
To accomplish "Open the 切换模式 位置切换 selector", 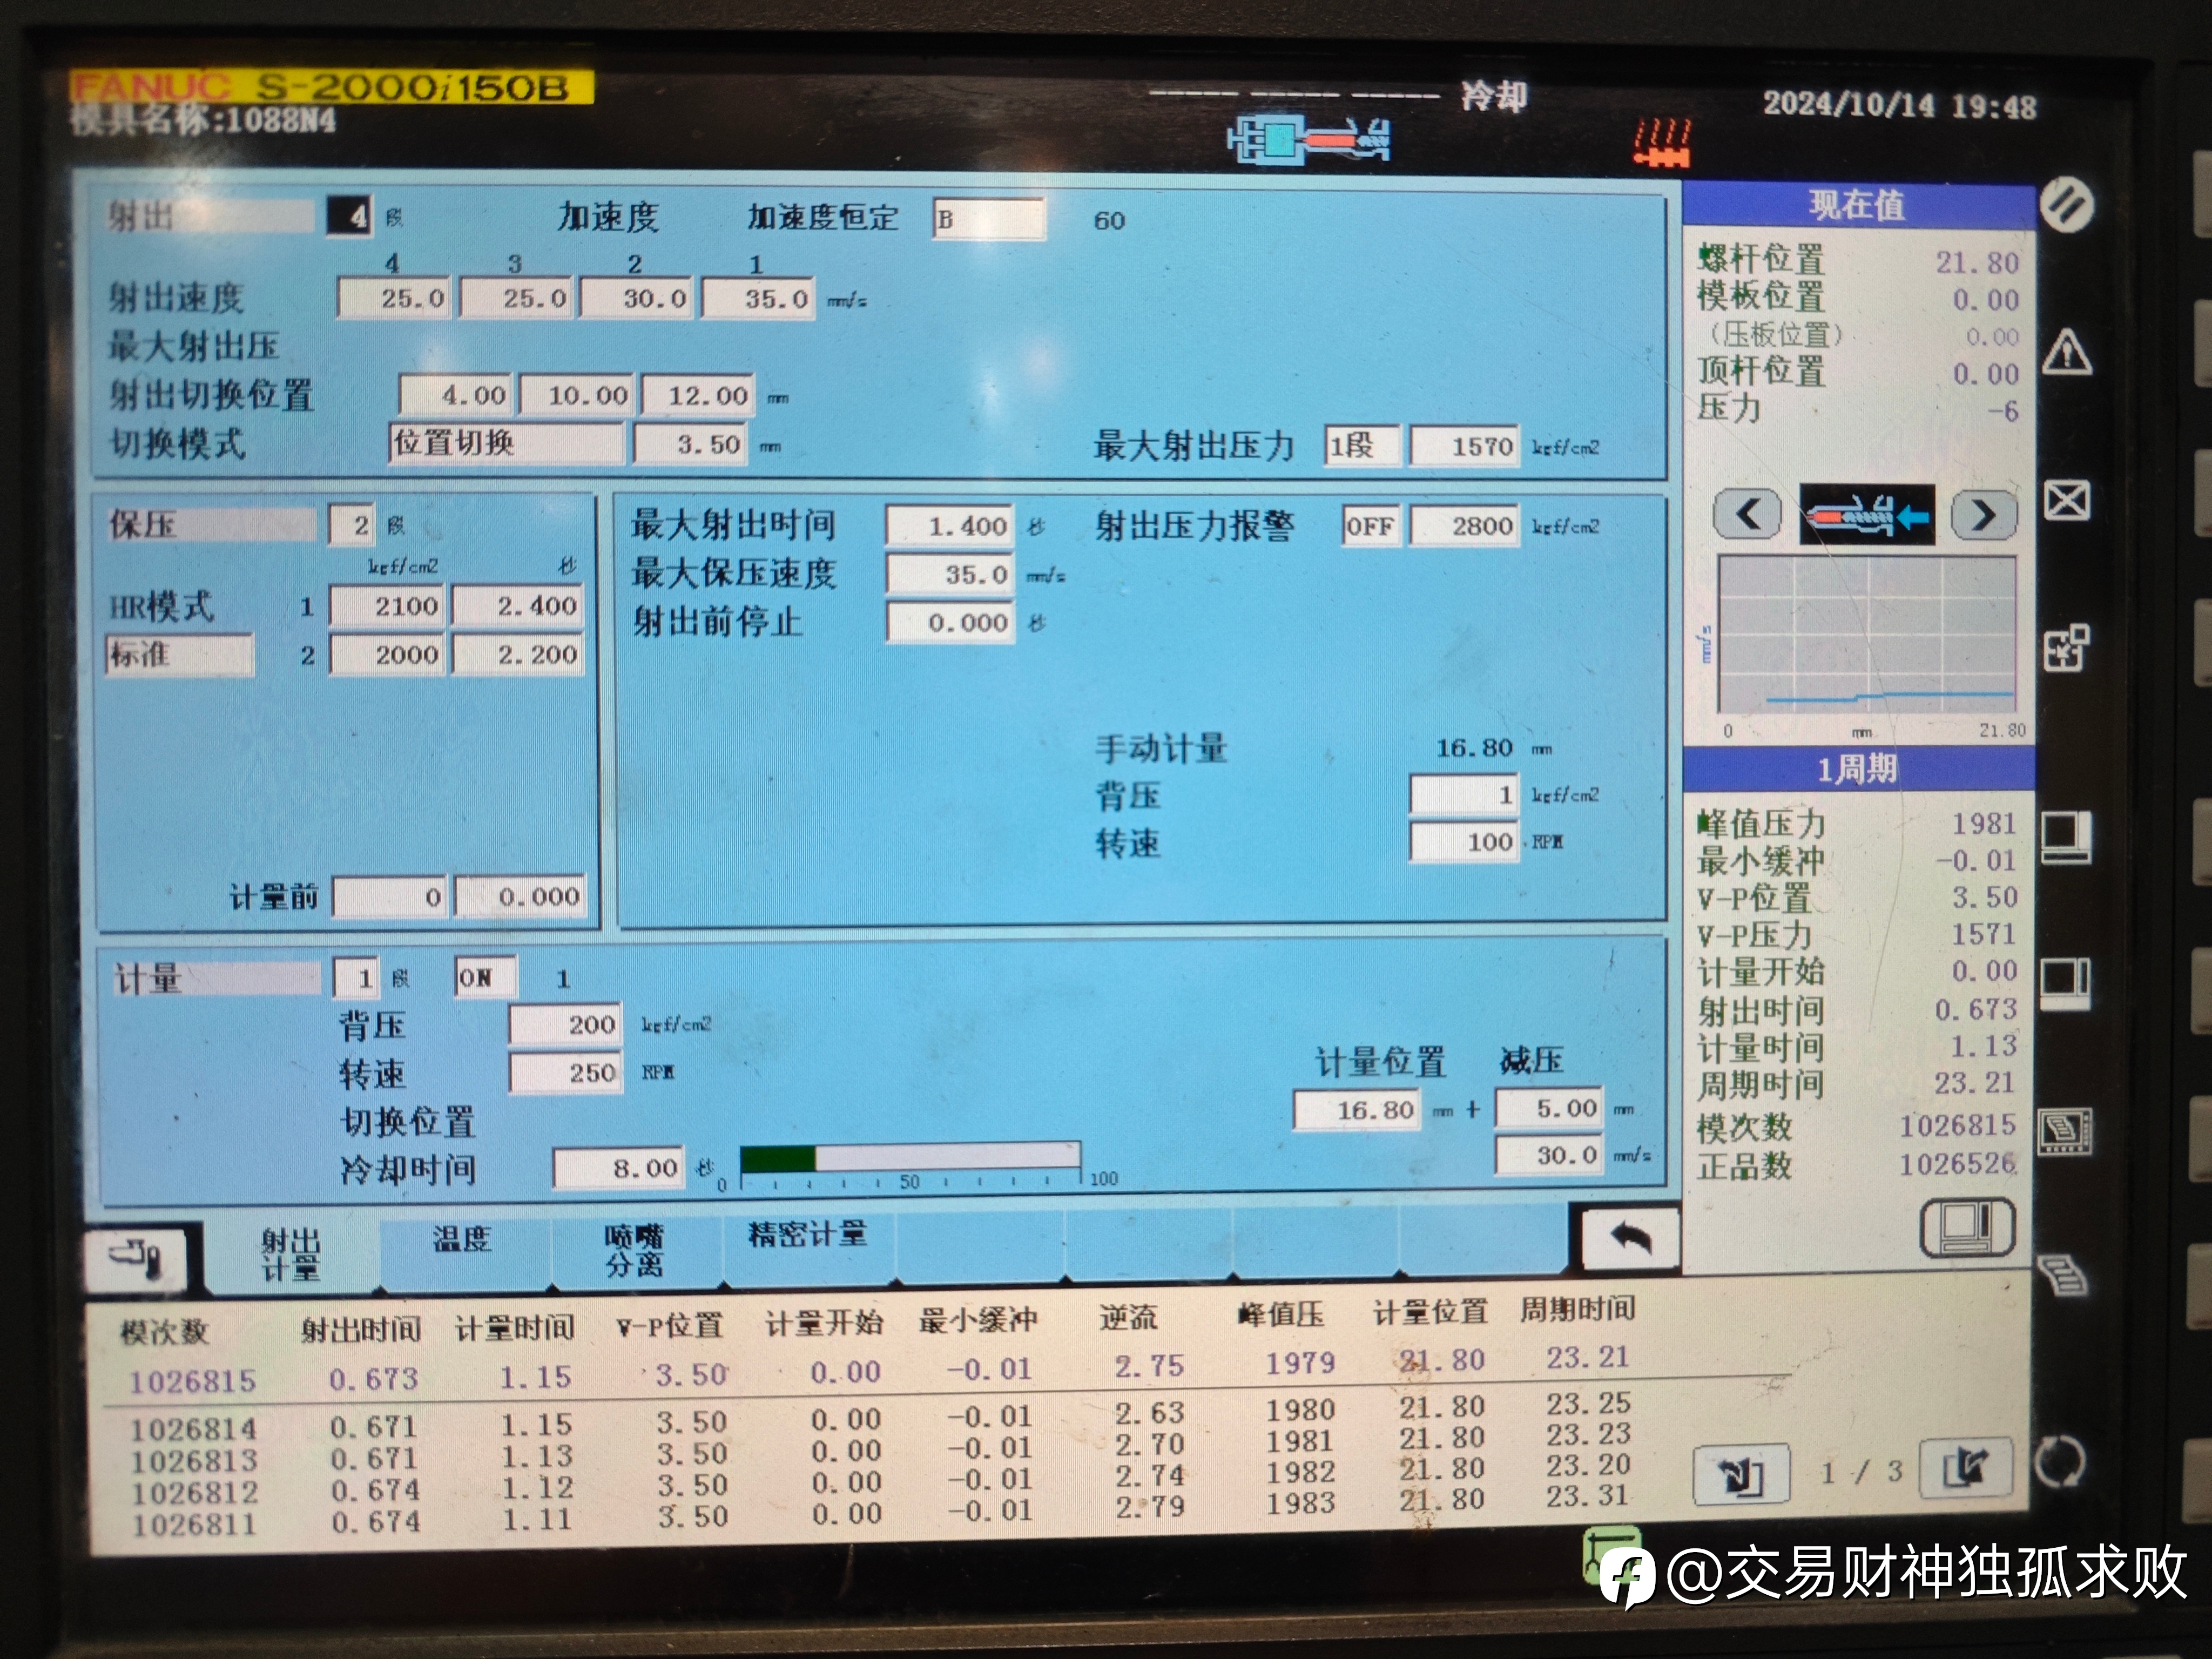I will pos(506,443).
